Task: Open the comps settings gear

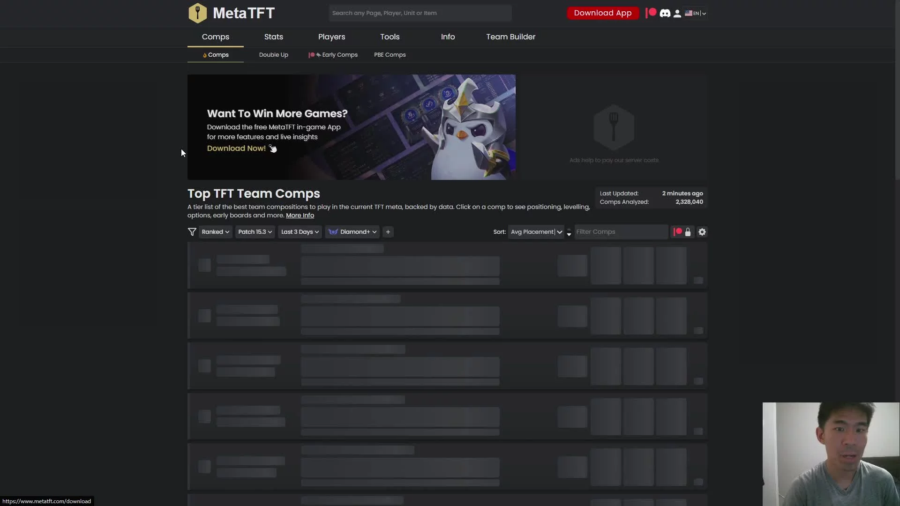Action: 702,232
